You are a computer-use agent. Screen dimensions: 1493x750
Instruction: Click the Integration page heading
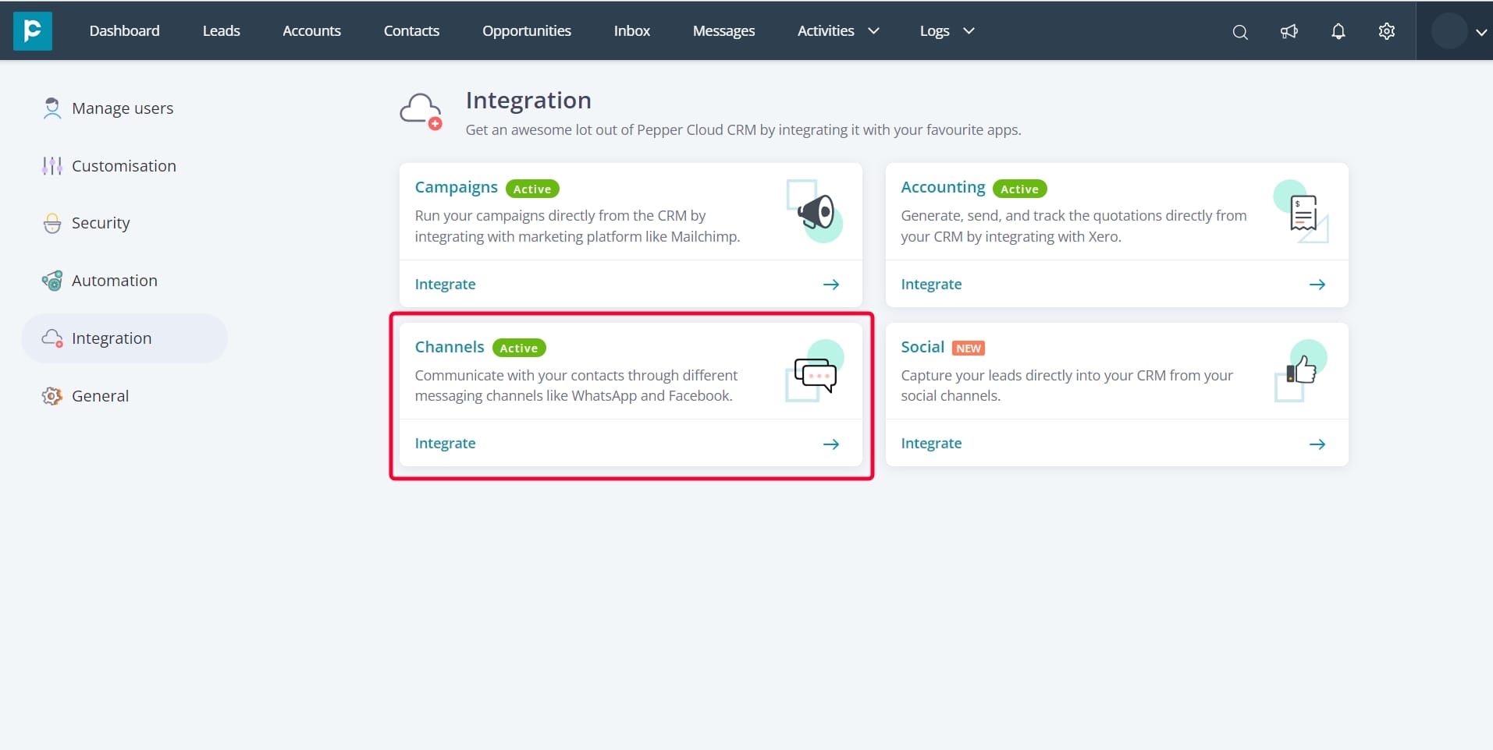point(528,101)
